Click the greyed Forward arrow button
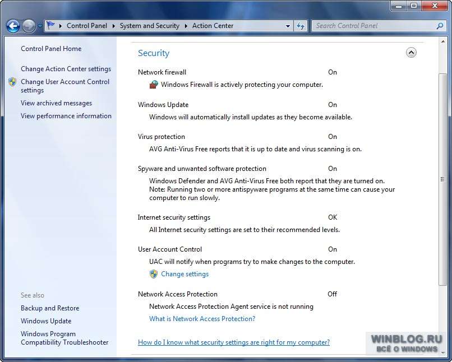 tap(29, 26)
